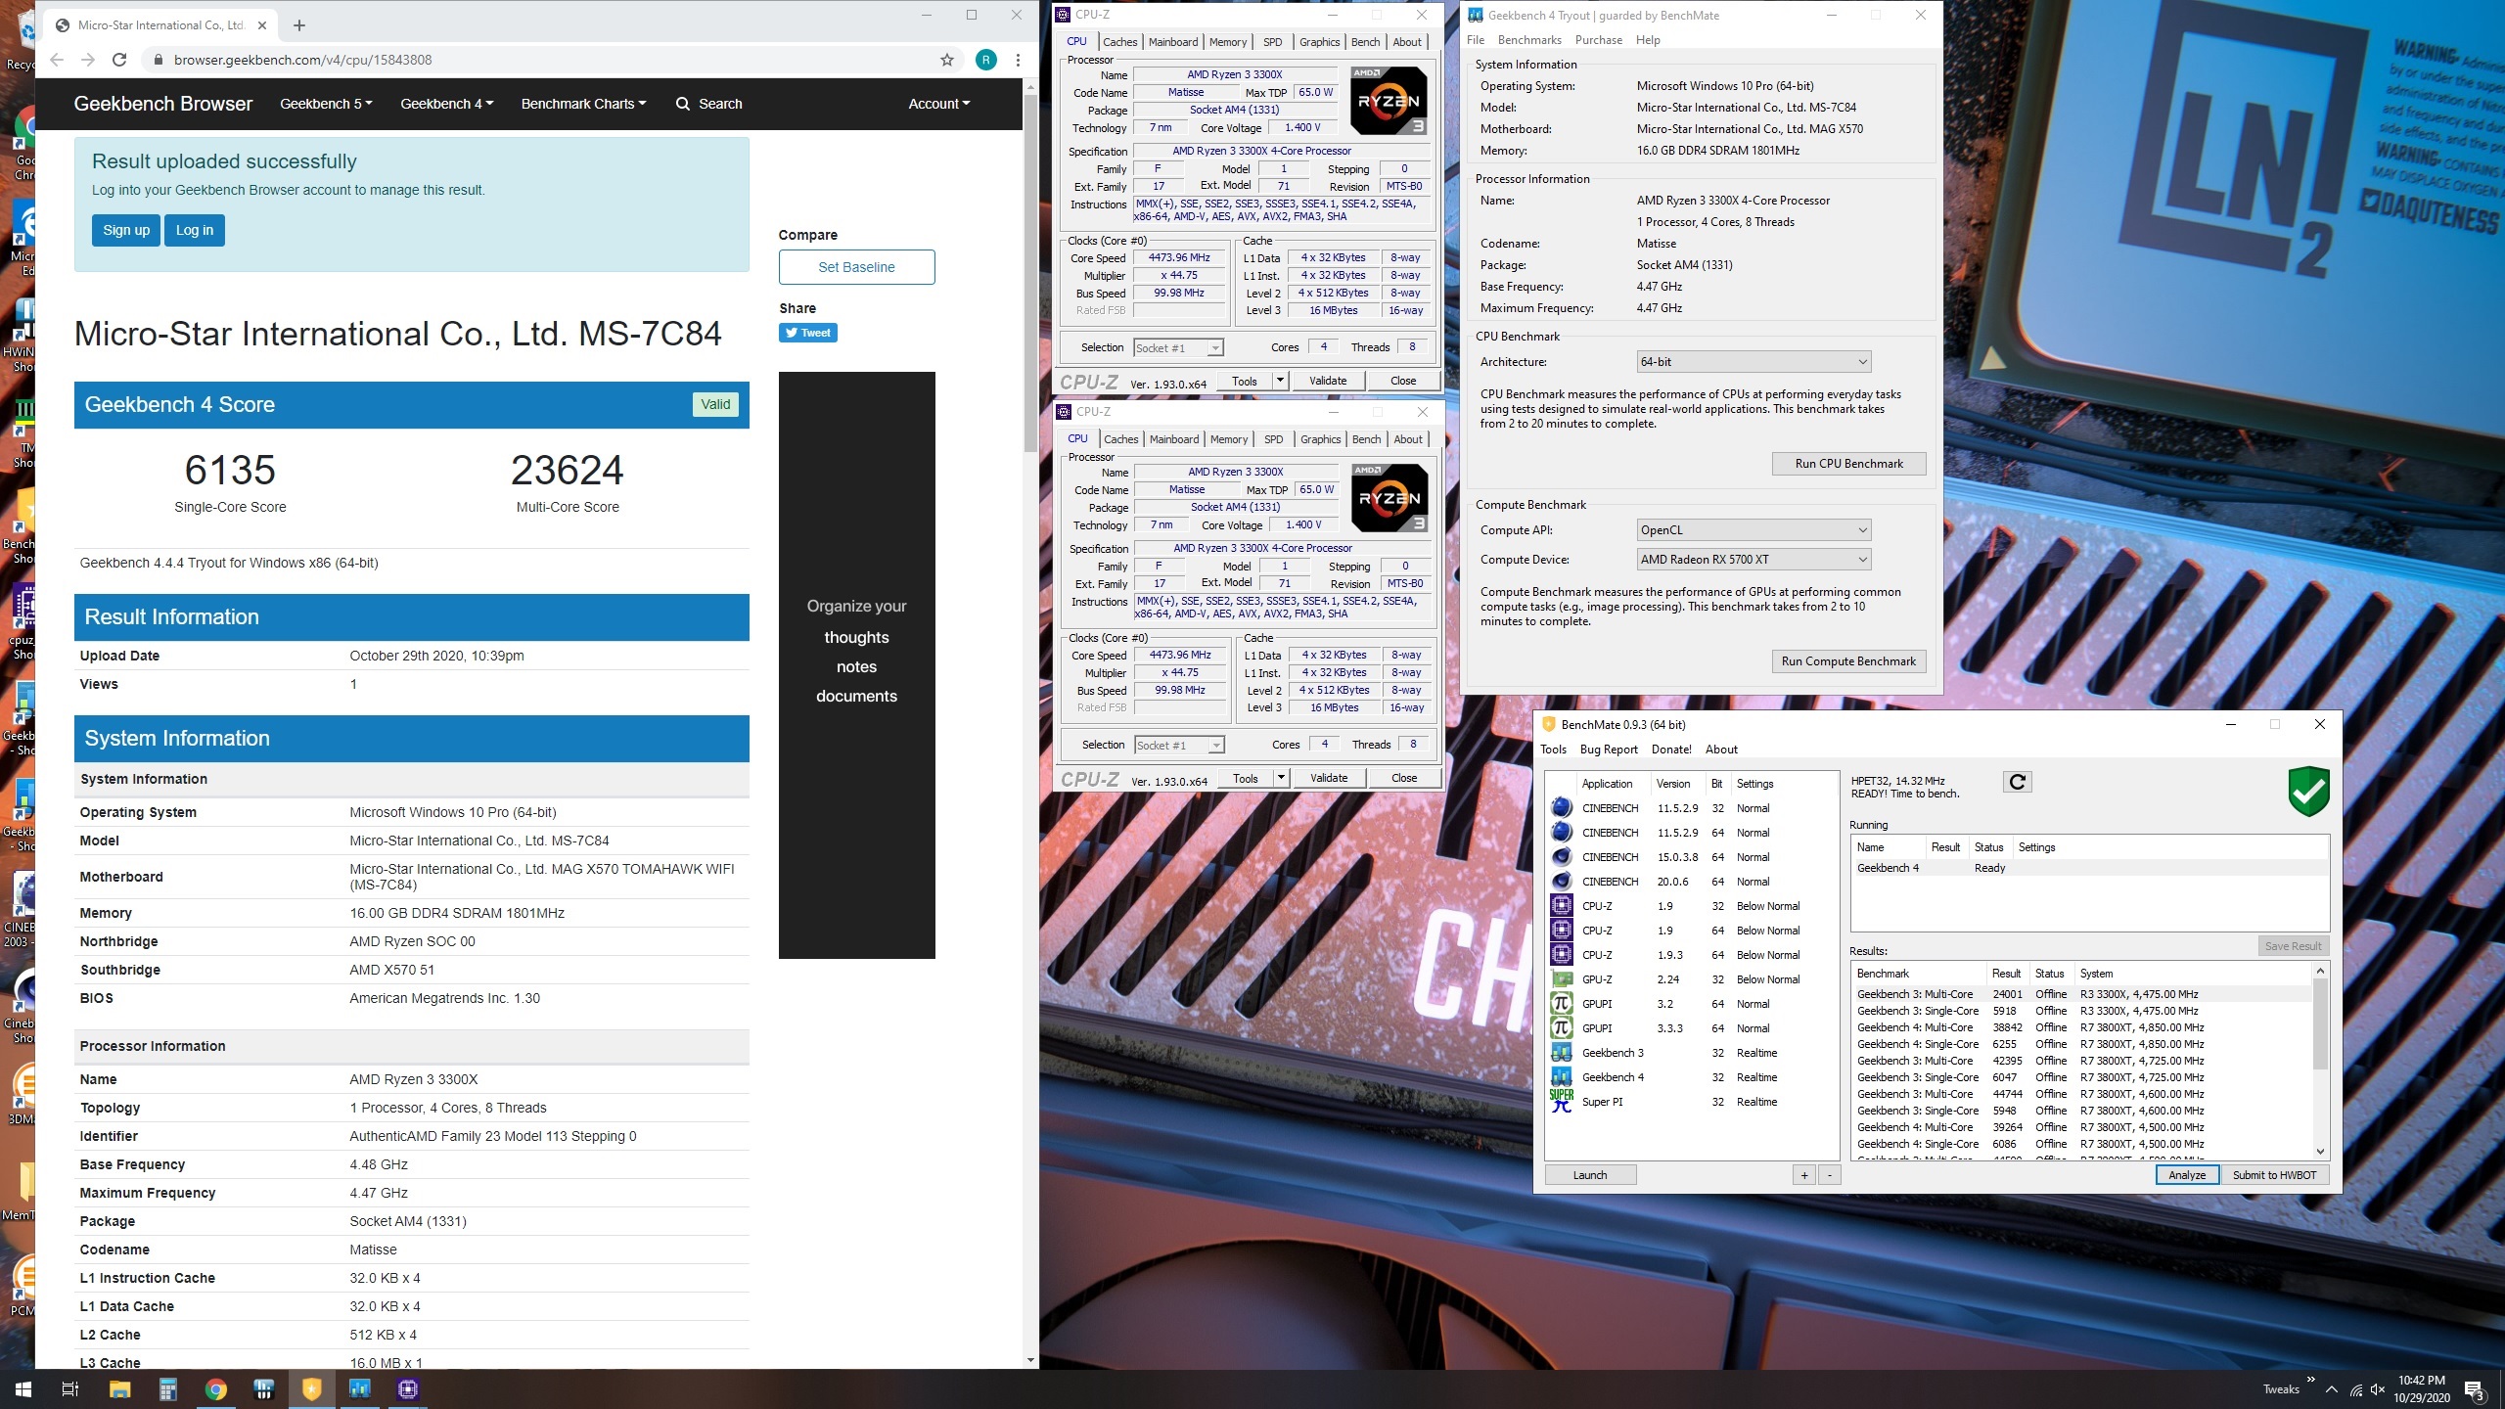Switch to Mainboard tab in upper CPU-Z

tap(1172, 42)
